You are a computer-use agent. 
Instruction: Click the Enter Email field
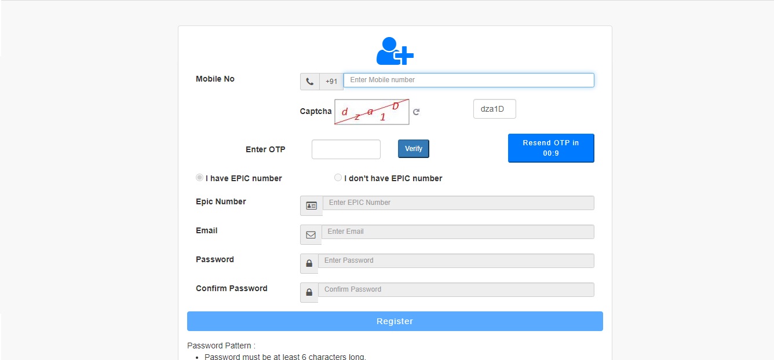tap(458, 232)
